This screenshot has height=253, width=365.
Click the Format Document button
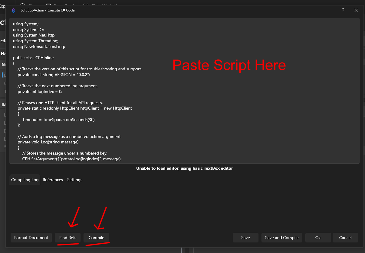[31, 238]
